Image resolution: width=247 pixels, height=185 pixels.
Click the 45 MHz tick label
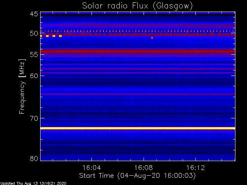[34, 14]
